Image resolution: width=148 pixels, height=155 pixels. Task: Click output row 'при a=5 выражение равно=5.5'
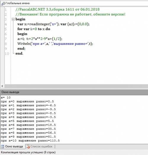pos(27,121)
